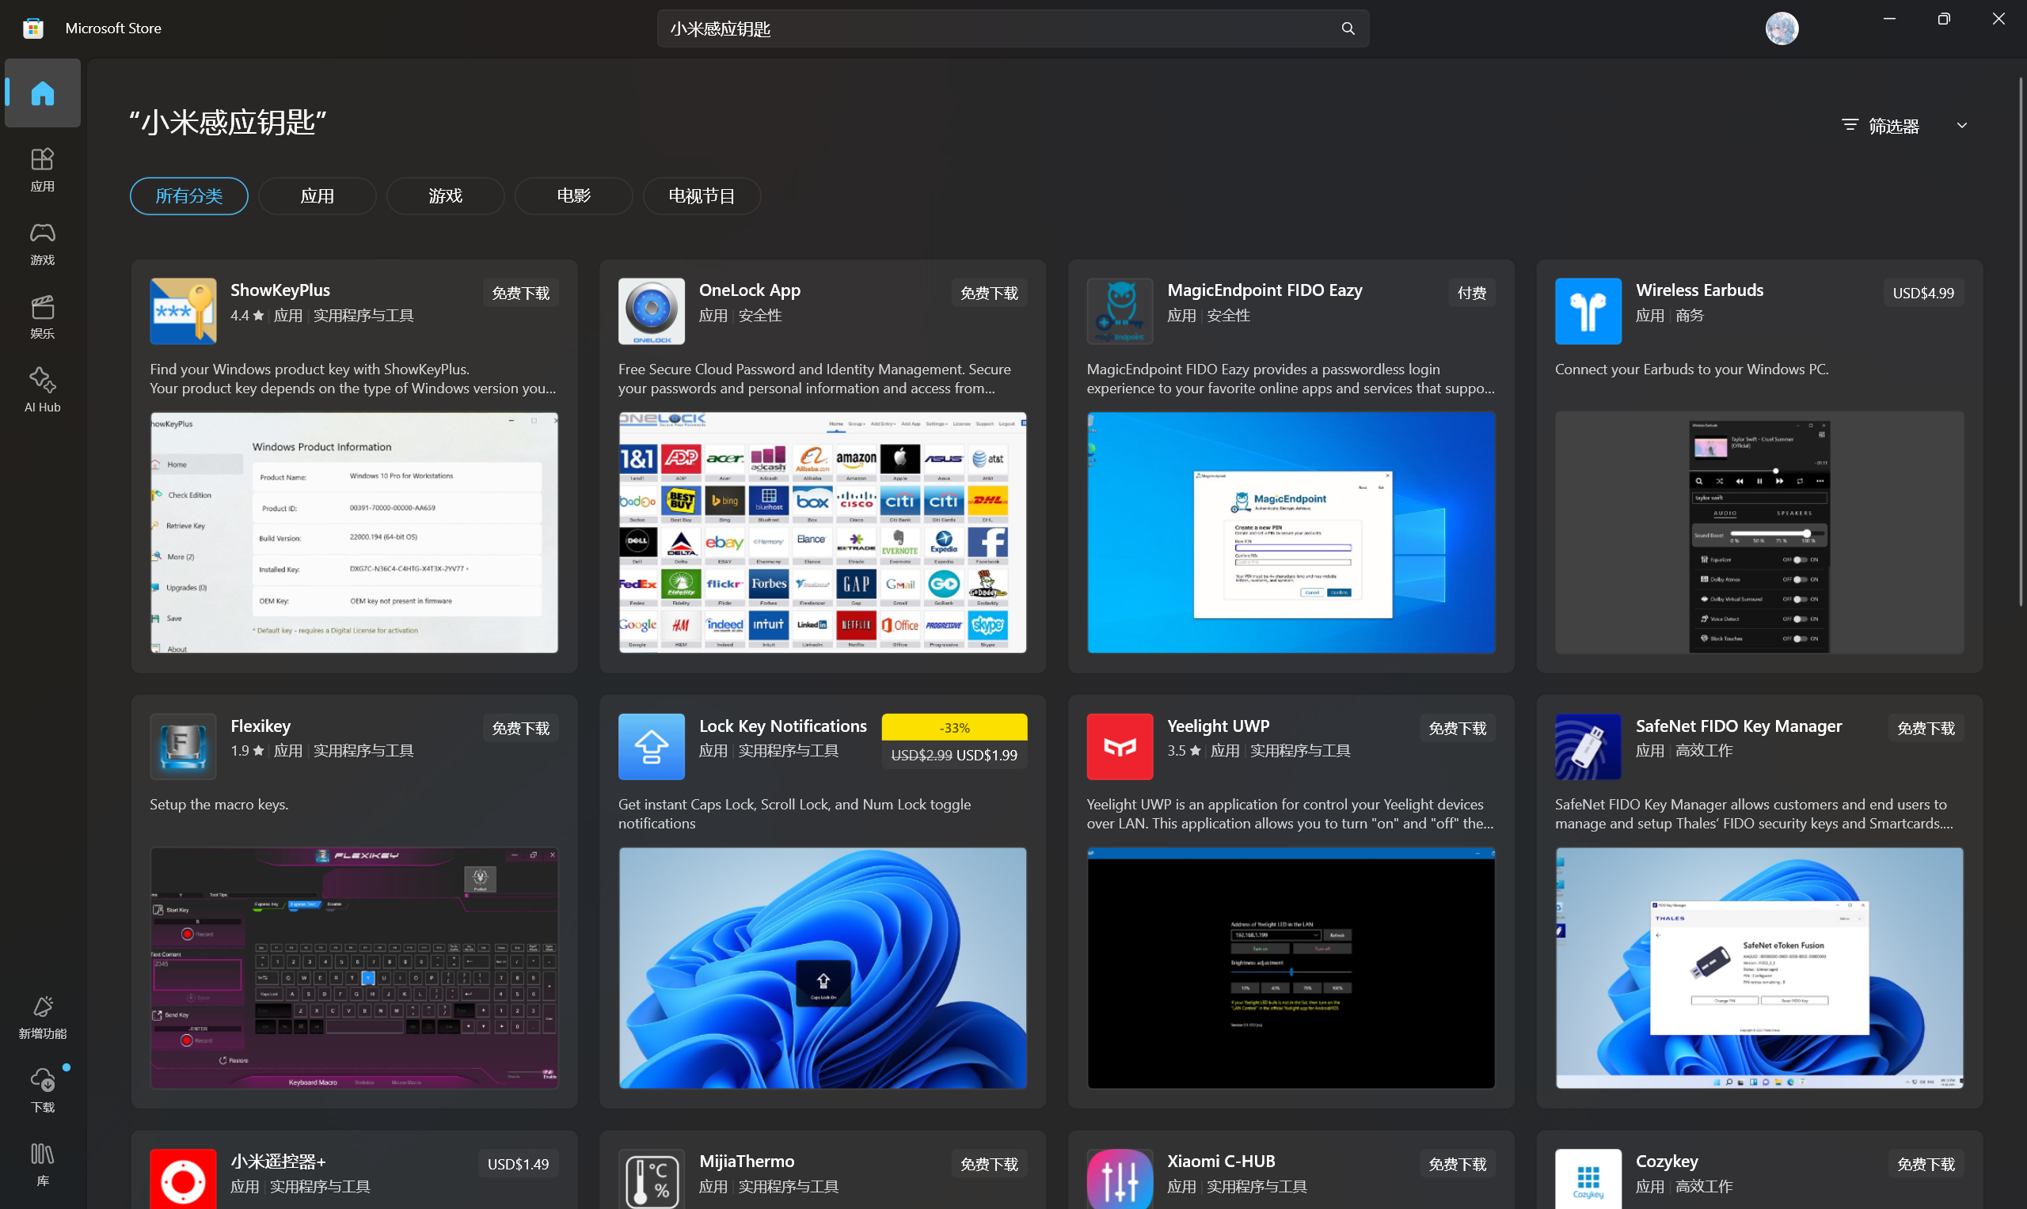Screen dimensions: 2027x1209
Task: Click the Flexikey app icon
Action: (x=183, y=746)
